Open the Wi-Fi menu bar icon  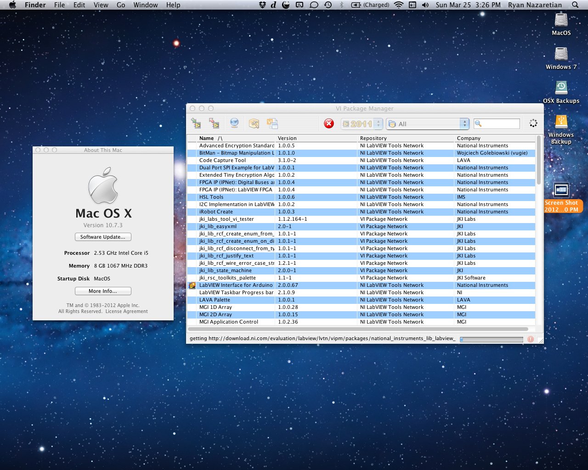point(399,5)
